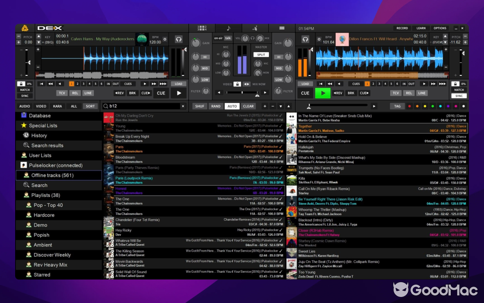Click the DEX logo emblem at top left

pos(25,28)
